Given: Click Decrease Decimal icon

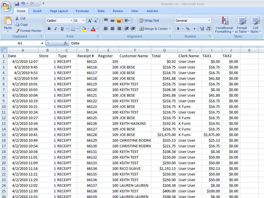Looking at the screenshot, I should [208, 29].
